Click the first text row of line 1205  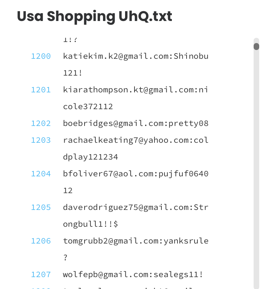point(136,207)
